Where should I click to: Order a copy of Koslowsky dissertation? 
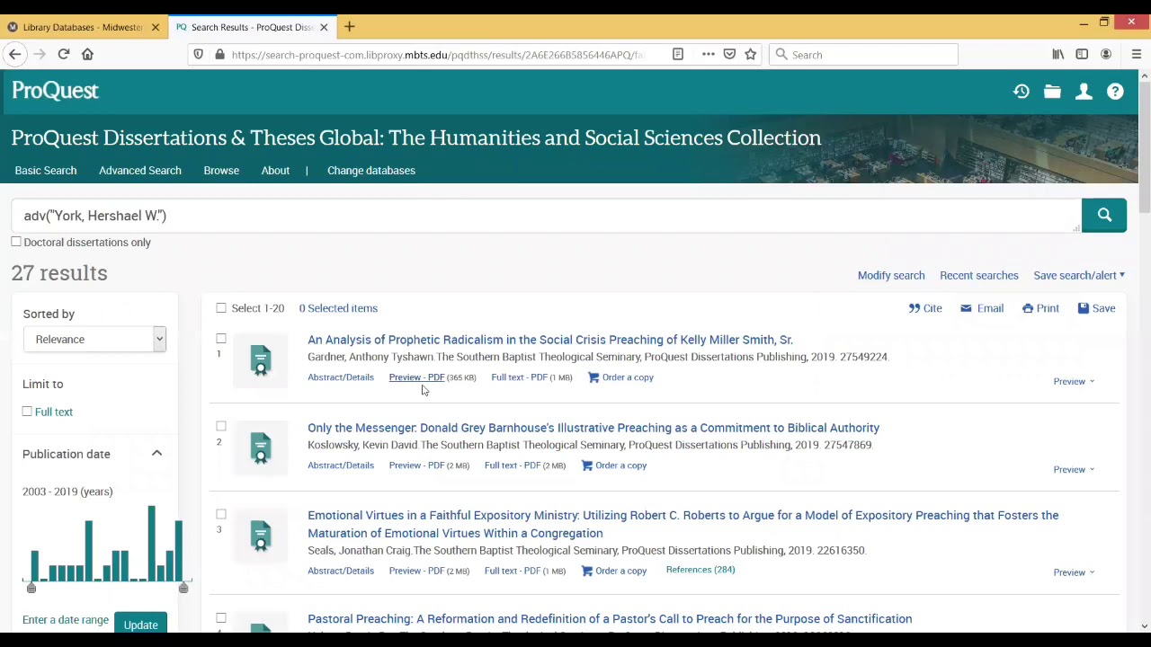[x=614, y=465]
